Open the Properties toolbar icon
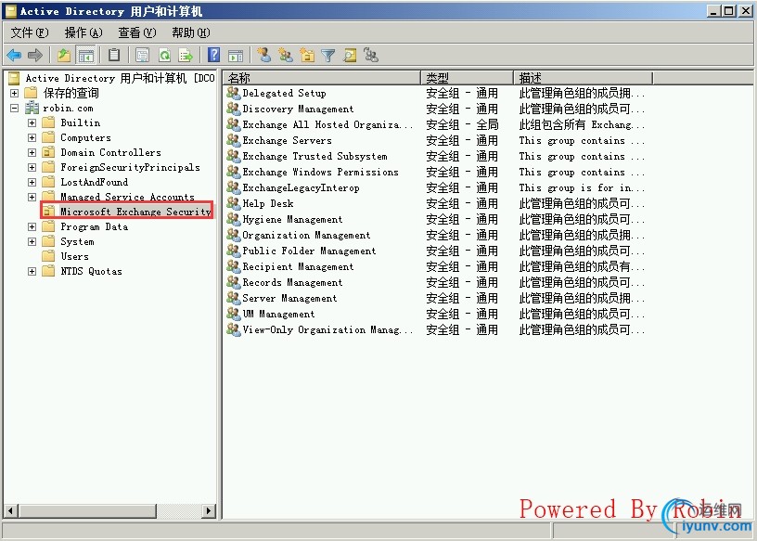The height and width of the screenshot is (541, 757). coord(143,55)
